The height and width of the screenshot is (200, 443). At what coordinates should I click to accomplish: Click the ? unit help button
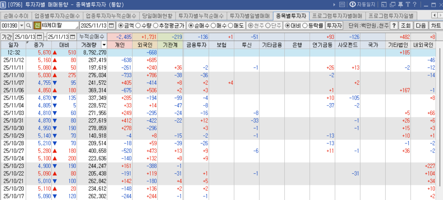tap(394, 26)
